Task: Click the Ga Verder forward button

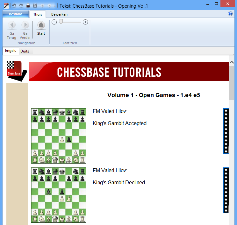Action: click(x=25, y=30)
